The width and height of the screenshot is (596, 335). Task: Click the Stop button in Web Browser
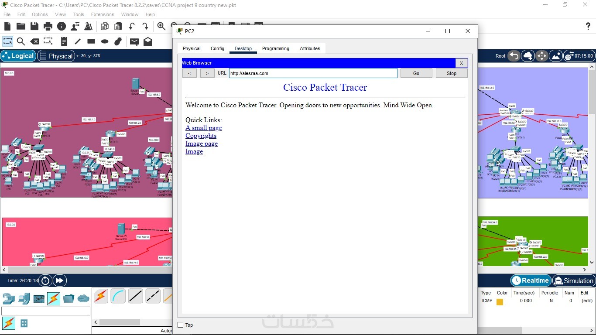[452, 73]
